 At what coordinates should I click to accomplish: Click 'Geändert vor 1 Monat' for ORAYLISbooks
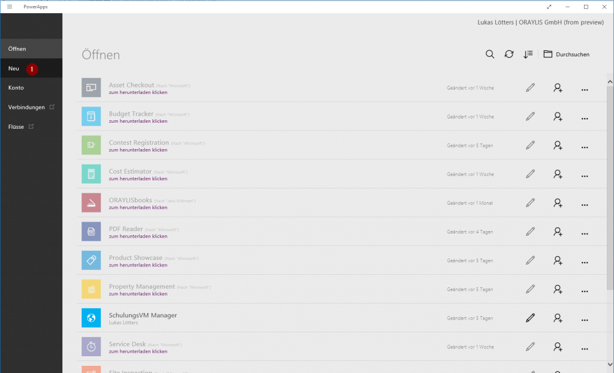click(470, 204)
